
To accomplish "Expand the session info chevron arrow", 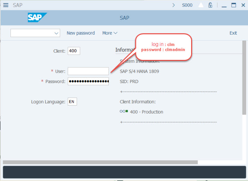I will [173, 5].
